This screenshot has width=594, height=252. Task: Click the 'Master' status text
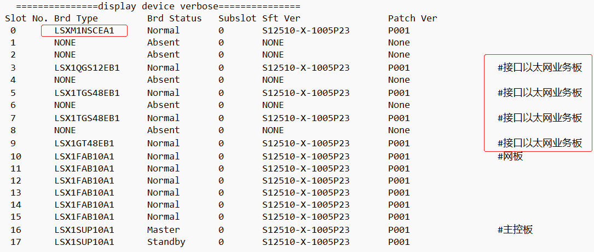coord(163,230)
